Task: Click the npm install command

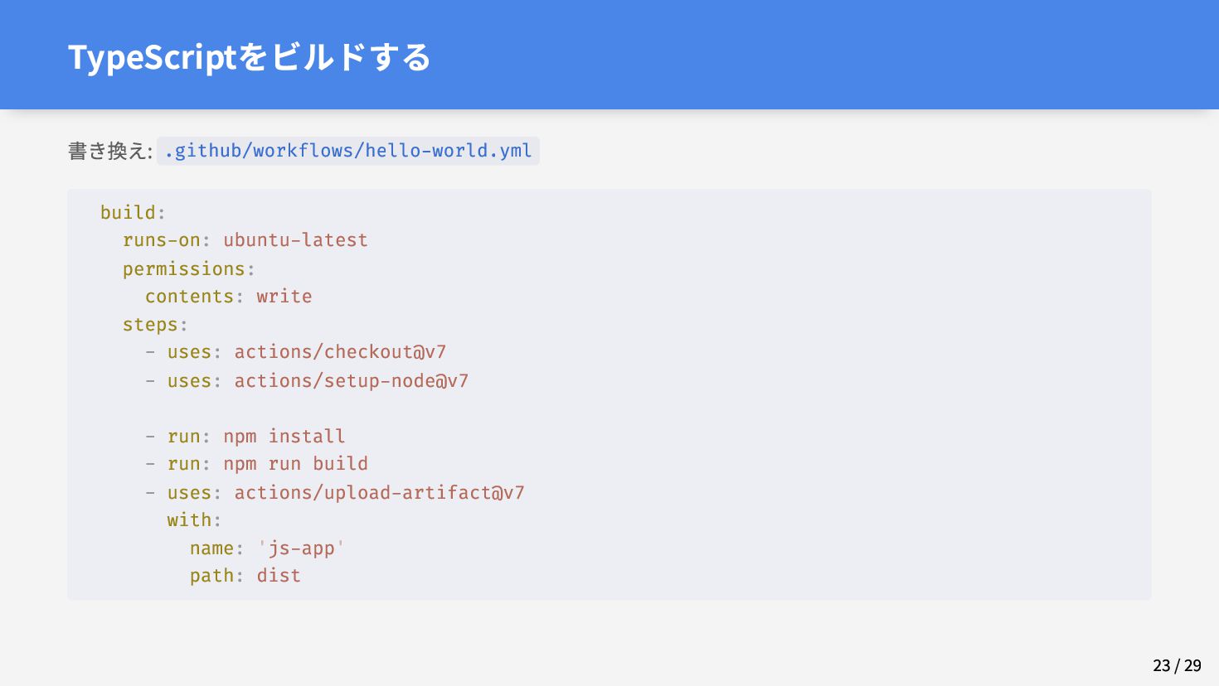Action: click(x=284, y=437)
